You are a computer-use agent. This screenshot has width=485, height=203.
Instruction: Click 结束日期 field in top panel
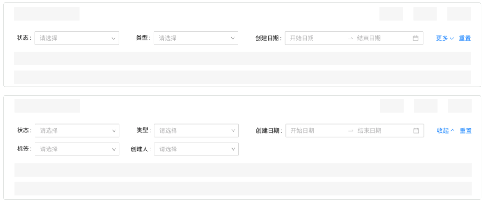tap(379, 38)
